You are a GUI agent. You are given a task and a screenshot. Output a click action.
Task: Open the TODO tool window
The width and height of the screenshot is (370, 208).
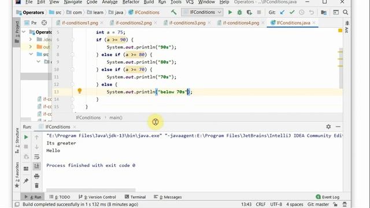coord(60,197)
